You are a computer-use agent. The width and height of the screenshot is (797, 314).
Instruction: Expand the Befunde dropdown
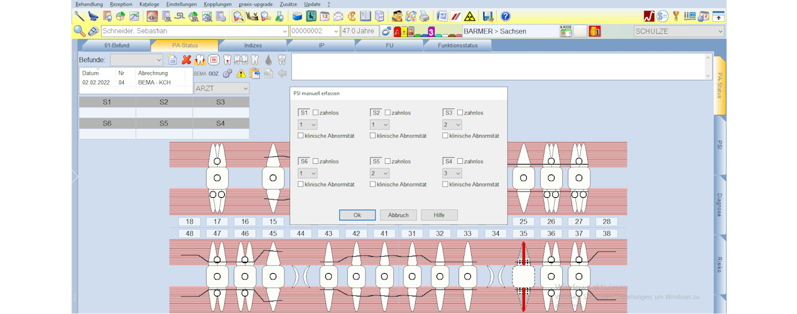(x=157, y=60)
